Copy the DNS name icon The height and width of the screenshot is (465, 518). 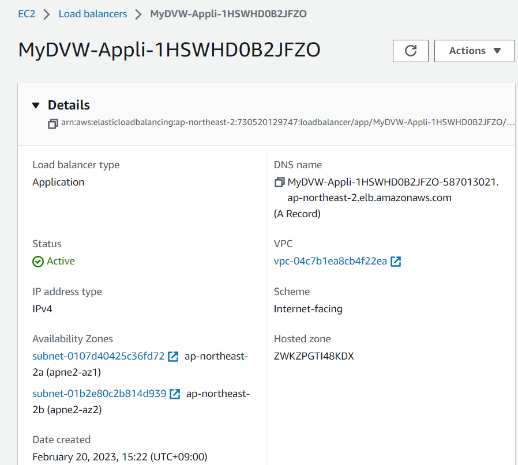pos(280,182)
